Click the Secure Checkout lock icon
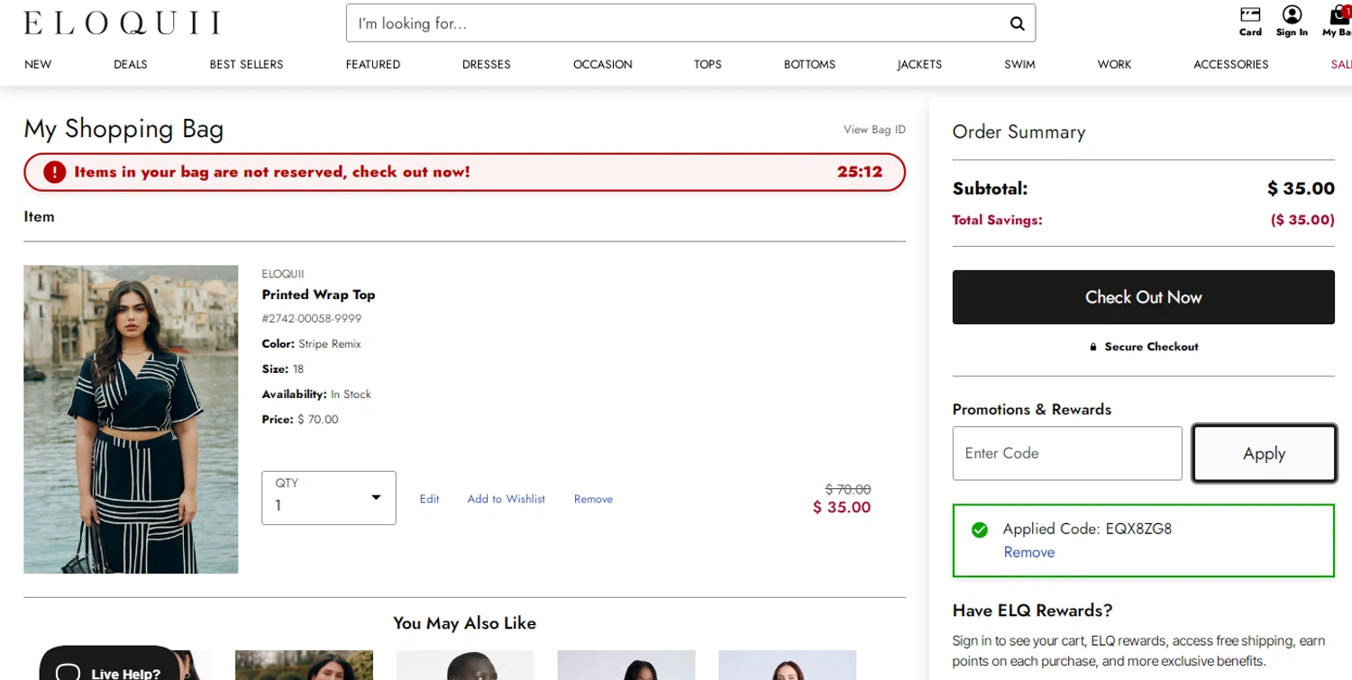Image resolution: width=1352 pixels, height=680 pixels. [1093, 347]
